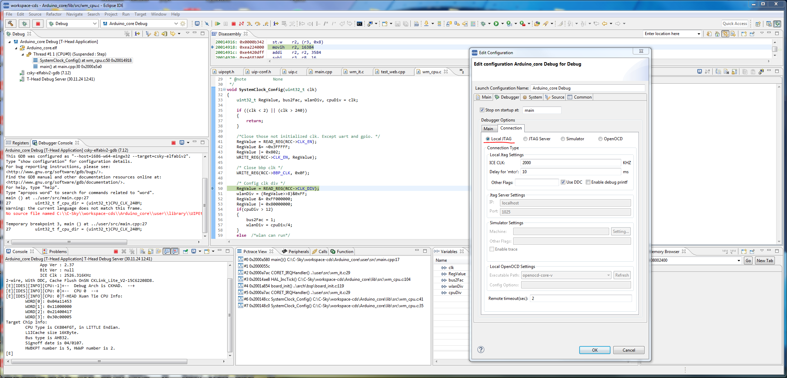Viewport: 787px width, 378px height.
Task: Open the Enter location here dropdown
Action: (x=699, y=34)
